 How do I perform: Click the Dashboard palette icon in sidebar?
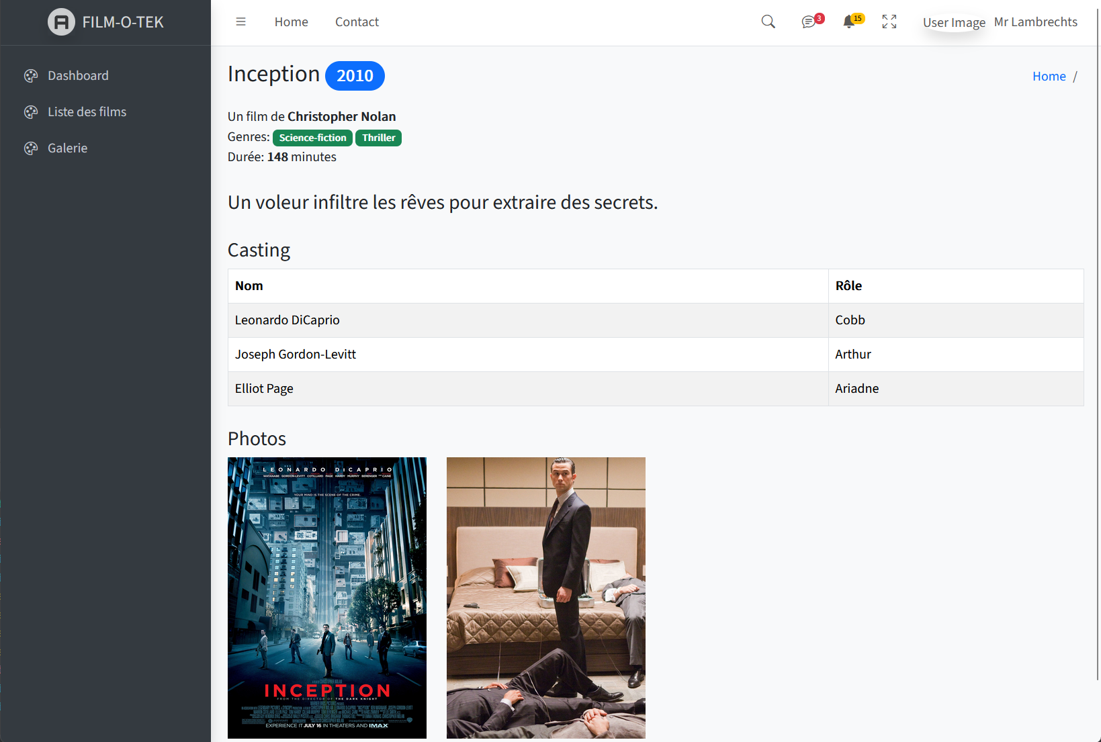click(x=31, y=76)
